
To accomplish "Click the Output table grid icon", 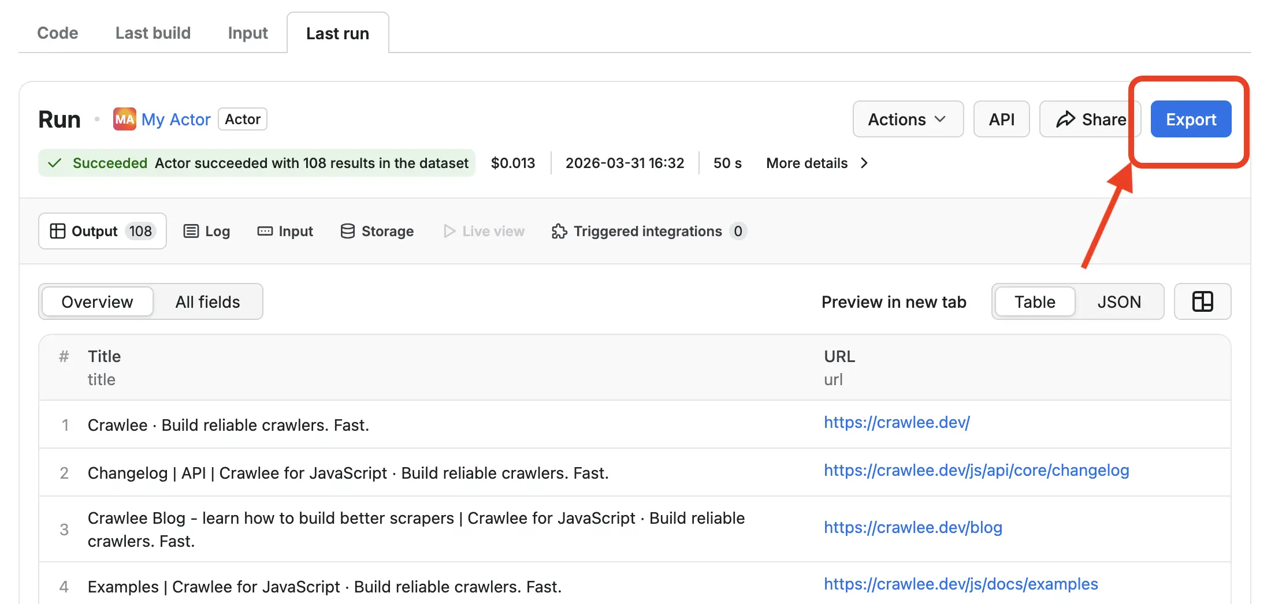I will coord(58,231).
